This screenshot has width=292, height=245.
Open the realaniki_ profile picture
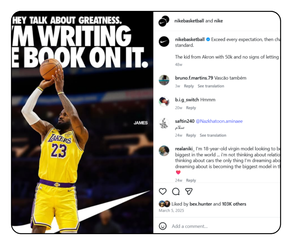(164, 151)
